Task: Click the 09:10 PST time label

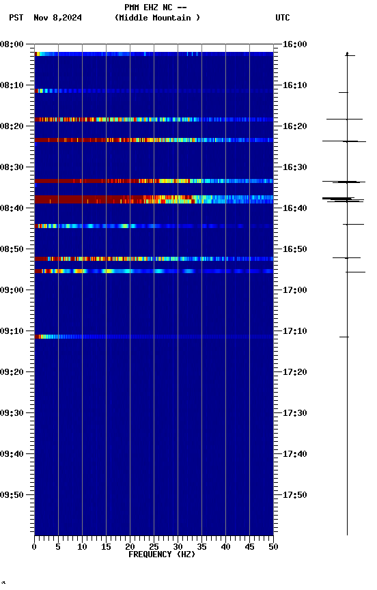Action: point(12,331)
